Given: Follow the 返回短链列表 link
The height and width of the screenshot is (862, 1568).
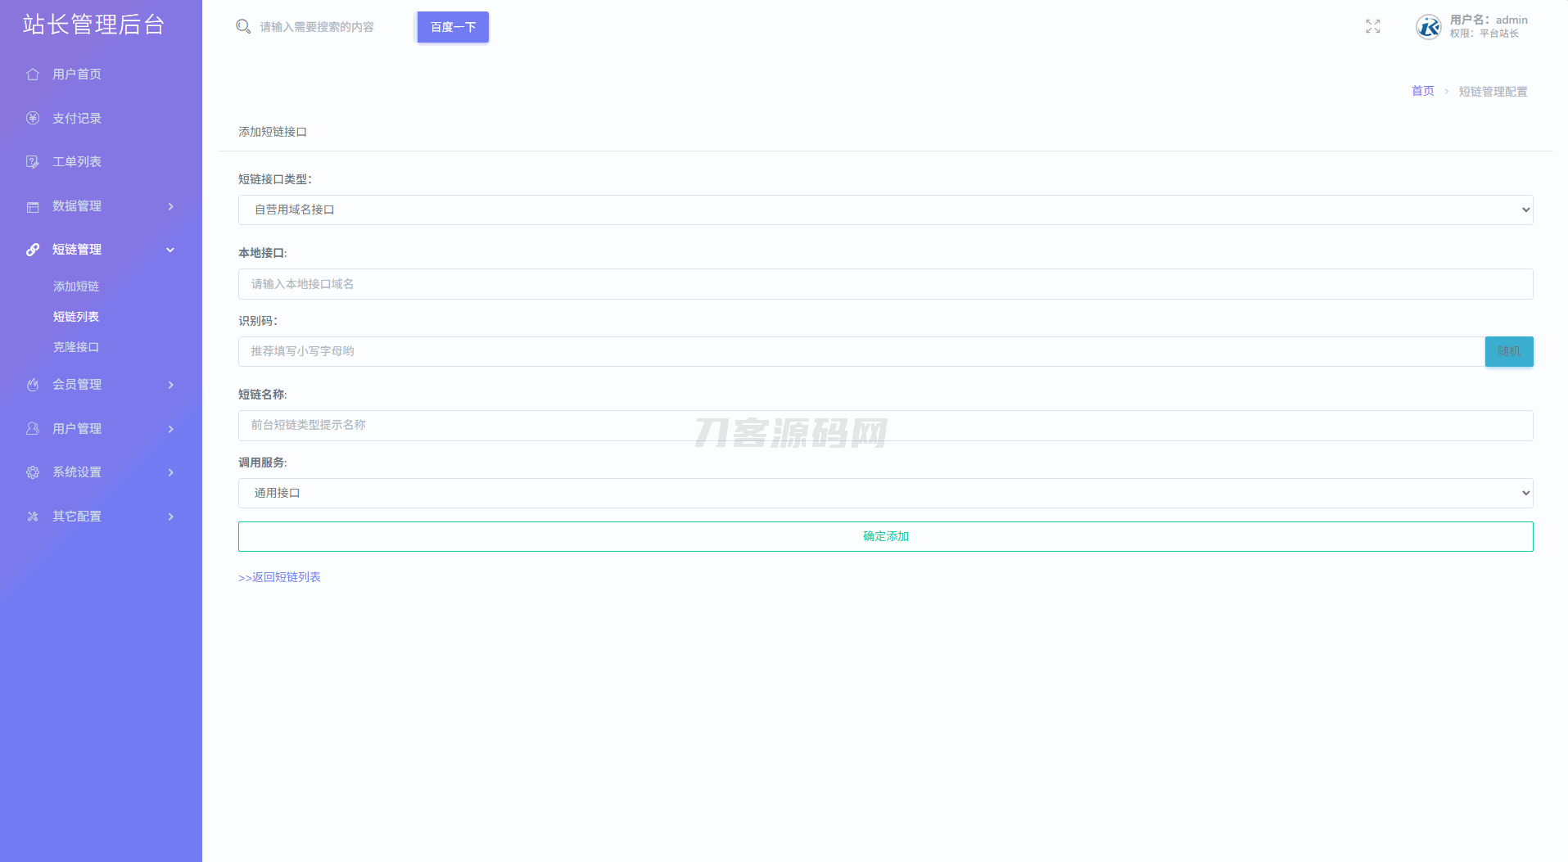Looking at the screenshot, I should [x=279, y=577].
